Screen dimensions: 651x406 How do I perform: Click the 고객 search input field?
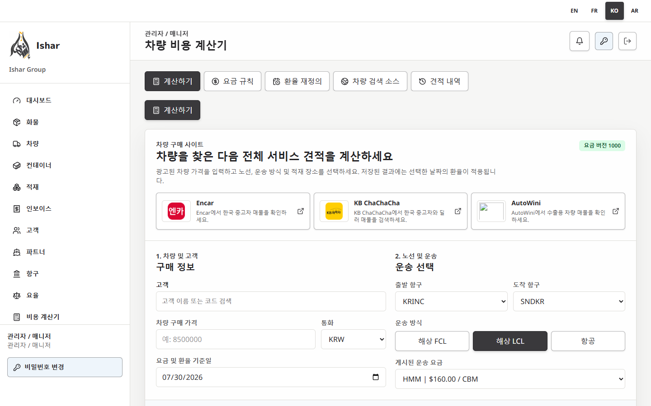tap(271, 301)
